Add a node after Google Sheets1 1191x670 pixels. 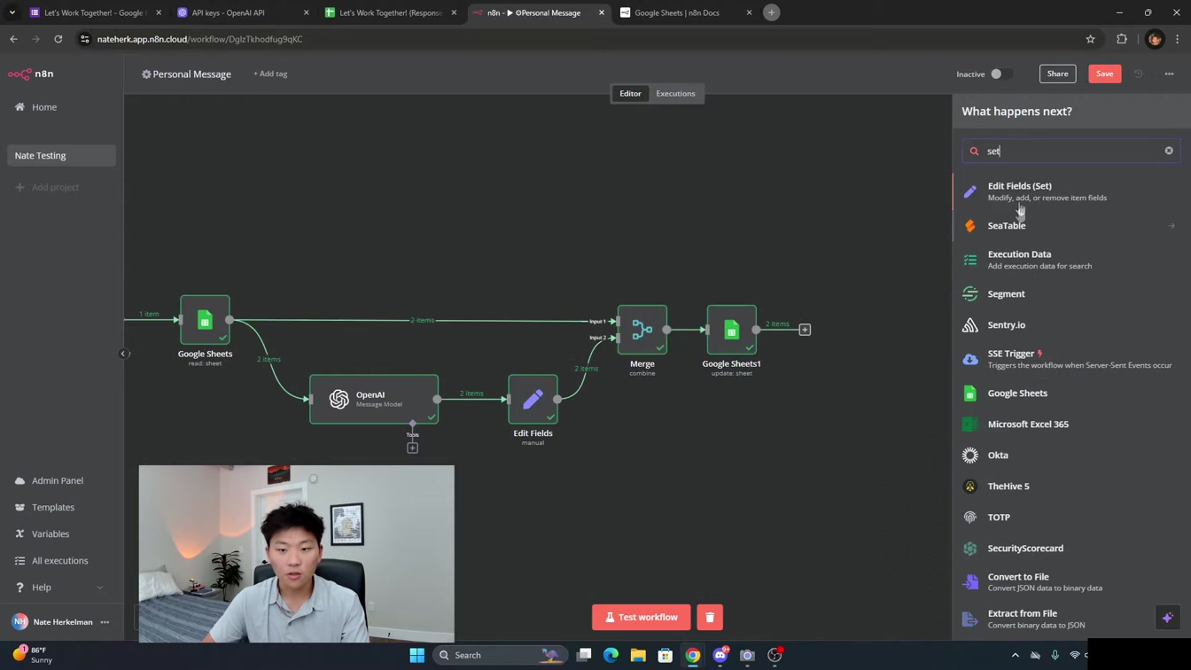[x=805, y=330]
